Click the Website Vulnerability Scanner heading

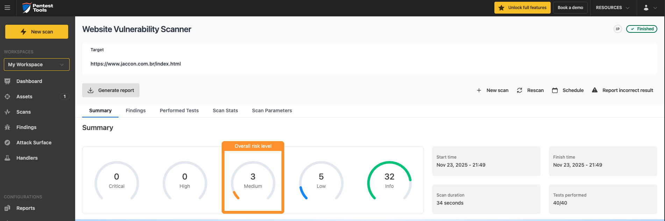click(x=137, y=29)
